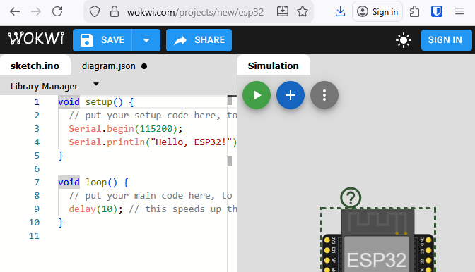The height and width of the screenshot is (272, 475).
Task: Click the 'Serial.println("Hello, ESP32!")' line
Action: 153,142
